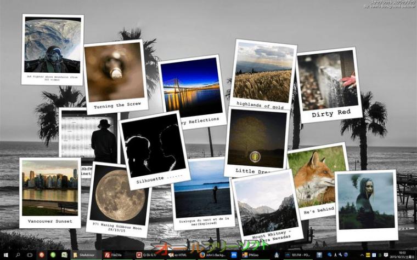Open taskbar search magnifier

[18, 255]
